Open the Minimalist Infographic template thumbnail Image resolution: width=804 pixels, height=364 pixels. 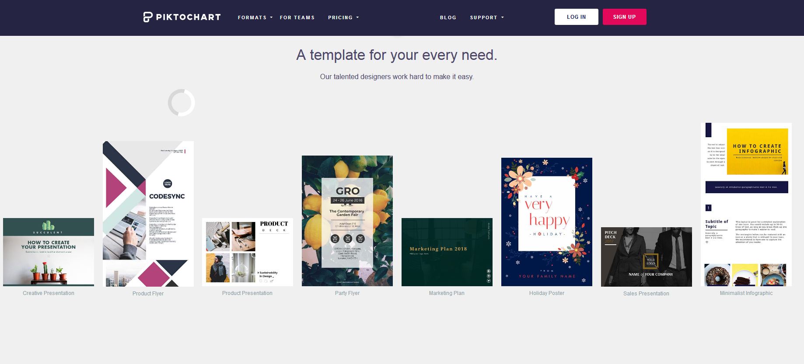(x=746, y=205)
